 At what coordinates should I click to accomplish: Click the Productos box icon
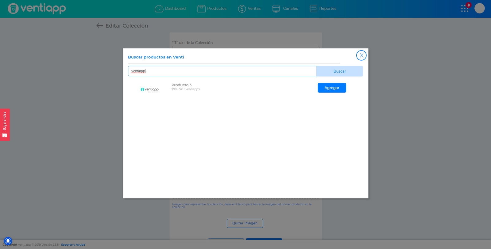point(201,9)
